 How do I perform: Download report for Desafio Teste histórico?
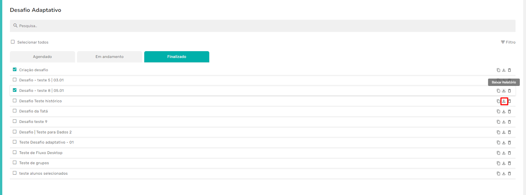[504, 101]
